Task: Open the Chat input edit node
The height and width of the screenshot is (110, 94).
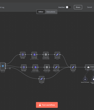Action: [x=73, y=67]
